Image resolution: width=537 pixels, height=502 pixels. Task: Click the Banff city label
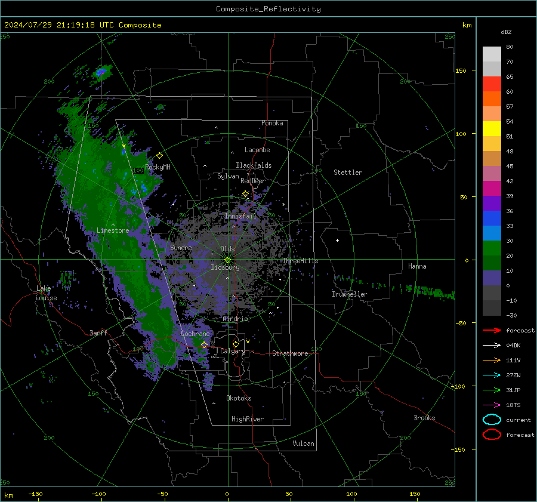98,332
